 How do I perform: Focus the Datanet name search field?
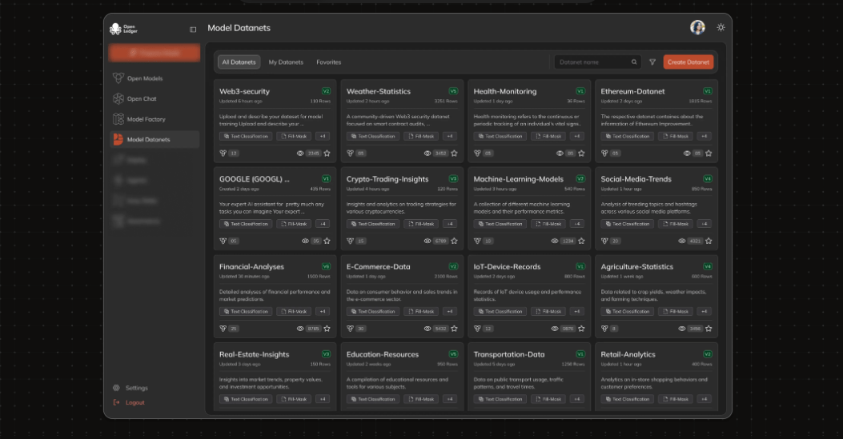592,62
